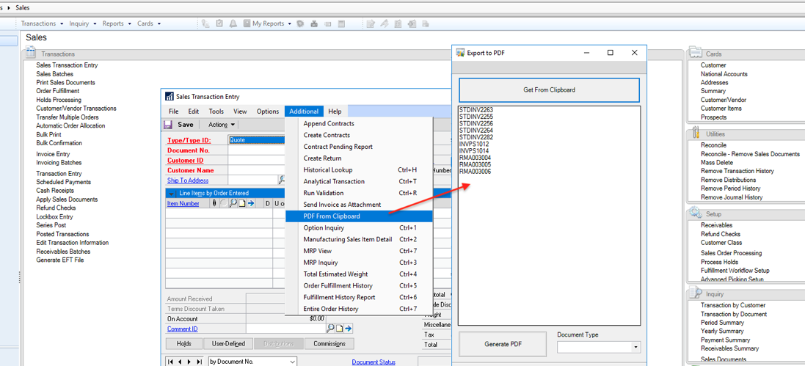The width and height of the screenshot is (805, 366).
Task: Click the Customer ID link label
Action: pos(186,160)
